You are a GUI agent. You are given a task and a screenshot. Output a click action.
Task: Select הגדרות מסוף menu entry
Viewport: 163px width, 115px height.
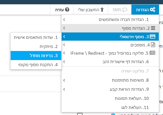click(110, 28)
